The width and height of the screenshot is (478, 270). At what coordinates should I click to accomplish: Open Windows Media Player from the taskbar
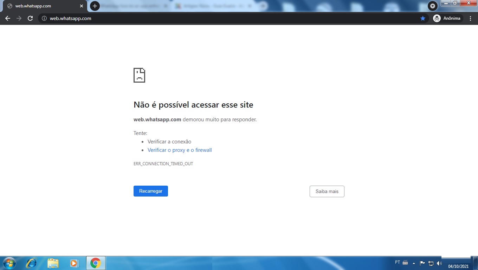point(74,263)
